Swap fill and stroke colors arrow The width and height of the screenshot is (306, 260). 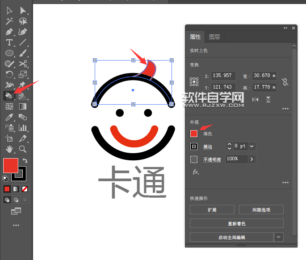[25, 160]
